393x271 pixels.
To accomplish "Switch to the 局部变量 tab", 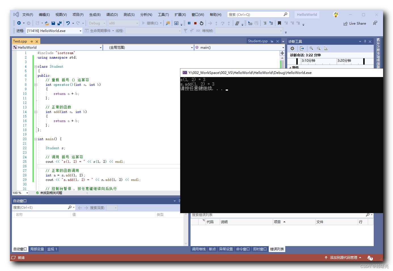I will (x=37, y=249).
